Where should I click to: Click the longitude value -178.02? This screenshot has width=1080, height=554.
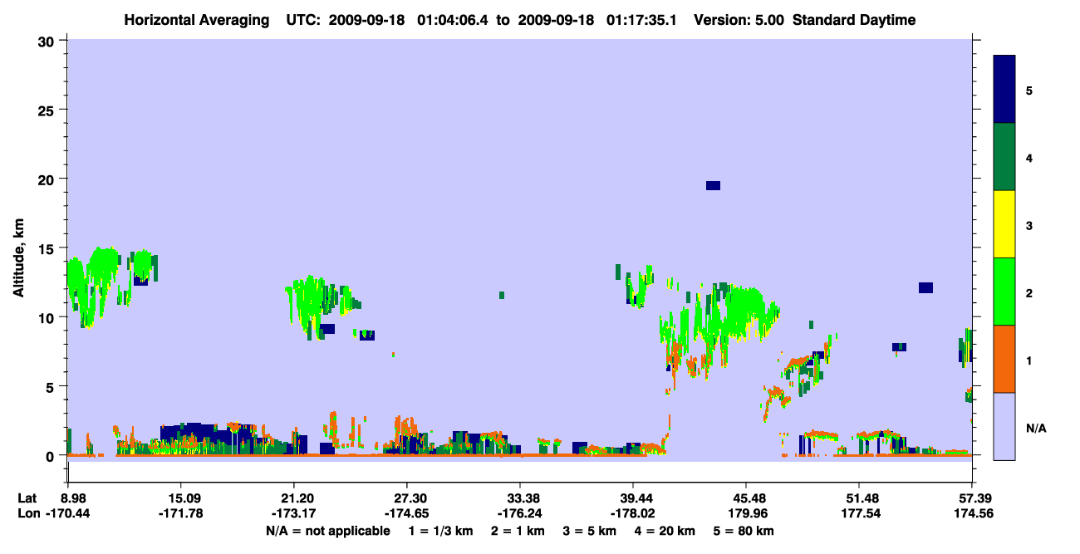click(633, 514)
